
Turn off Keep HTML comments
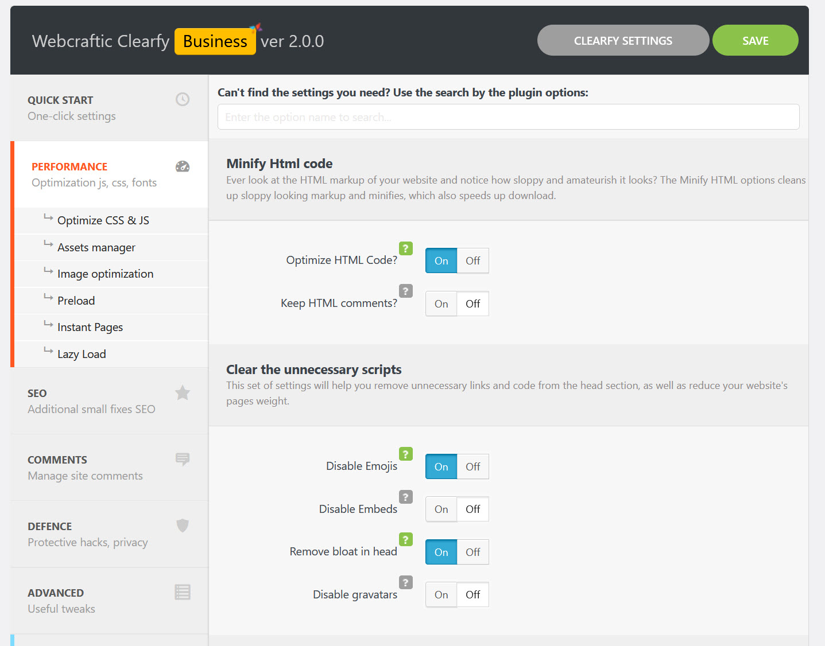(473, 303)
